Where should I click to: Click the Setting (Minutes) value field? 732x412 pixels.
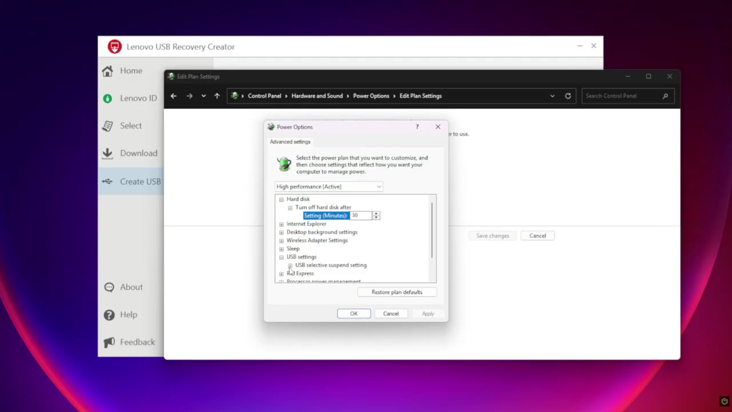coord(361,216)
